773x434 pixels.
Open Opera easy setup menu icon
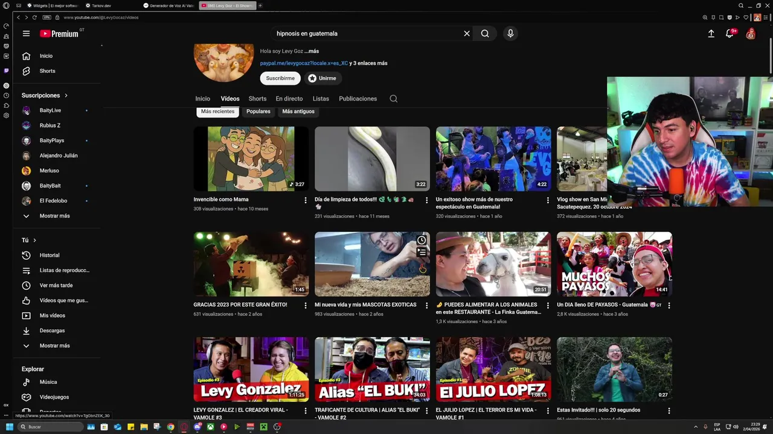[x=767, y=17]
